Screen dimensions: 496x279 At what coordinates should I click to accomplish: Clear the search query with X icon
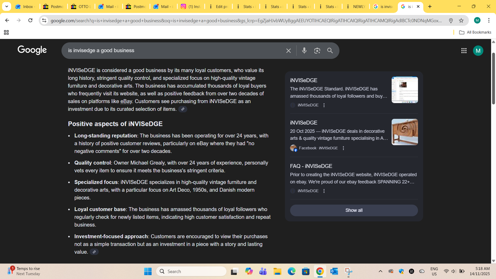coord(289,51)
